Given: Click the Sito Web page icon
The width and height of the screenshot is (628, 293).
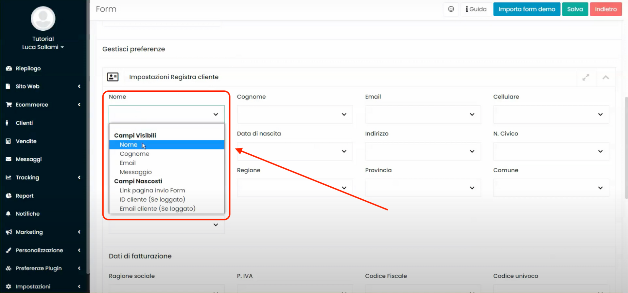Looking at the screenshot, I should pos(8,86).
